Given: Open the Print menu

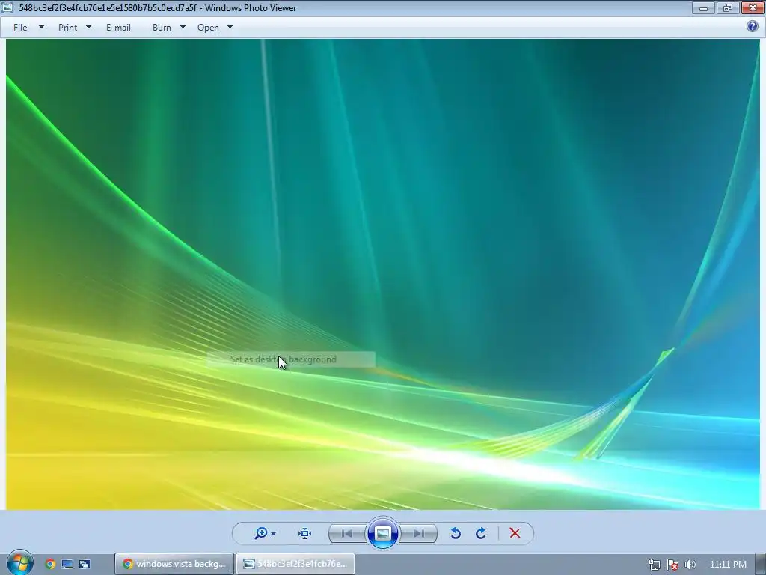Looking at the screenshot, I should tap(67, 28).
